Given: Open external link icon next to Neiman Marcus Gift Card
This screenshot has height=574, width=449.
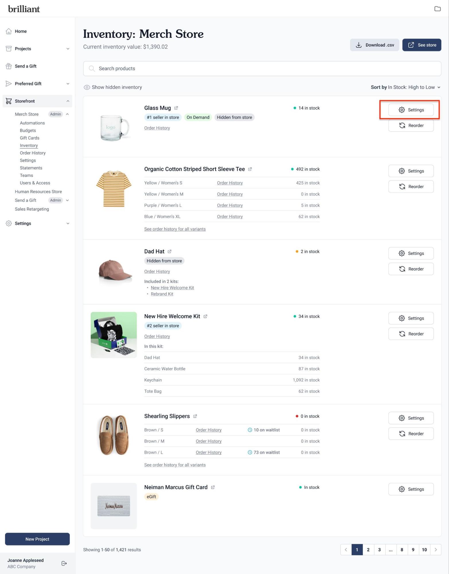Looking at the screenshot, I should pyautogui.click(x=213, y=487).
